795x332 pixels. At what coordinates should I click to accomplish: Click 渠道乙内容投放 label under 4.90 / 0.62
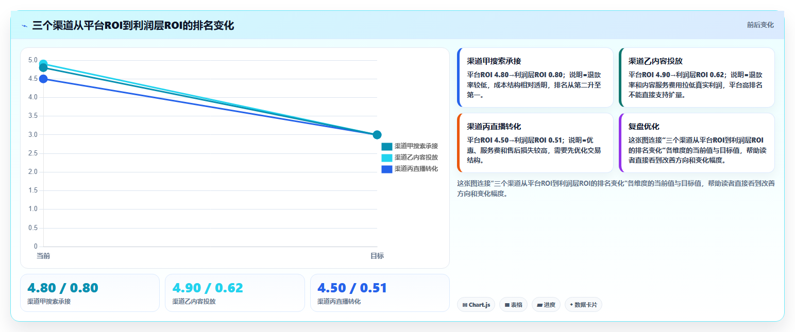(194, 302)
